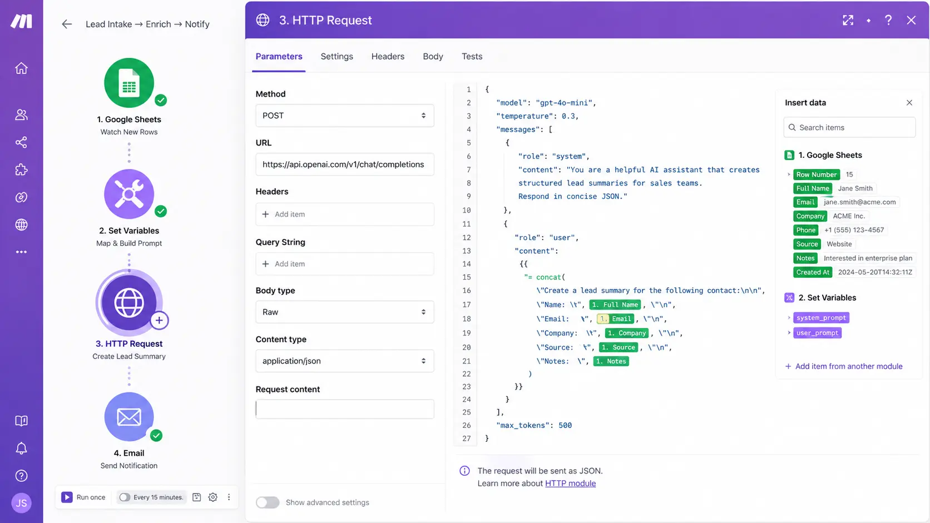Open the Content type dropdown showing application/json
Screen dimensions: 930x523
[345, 361]
